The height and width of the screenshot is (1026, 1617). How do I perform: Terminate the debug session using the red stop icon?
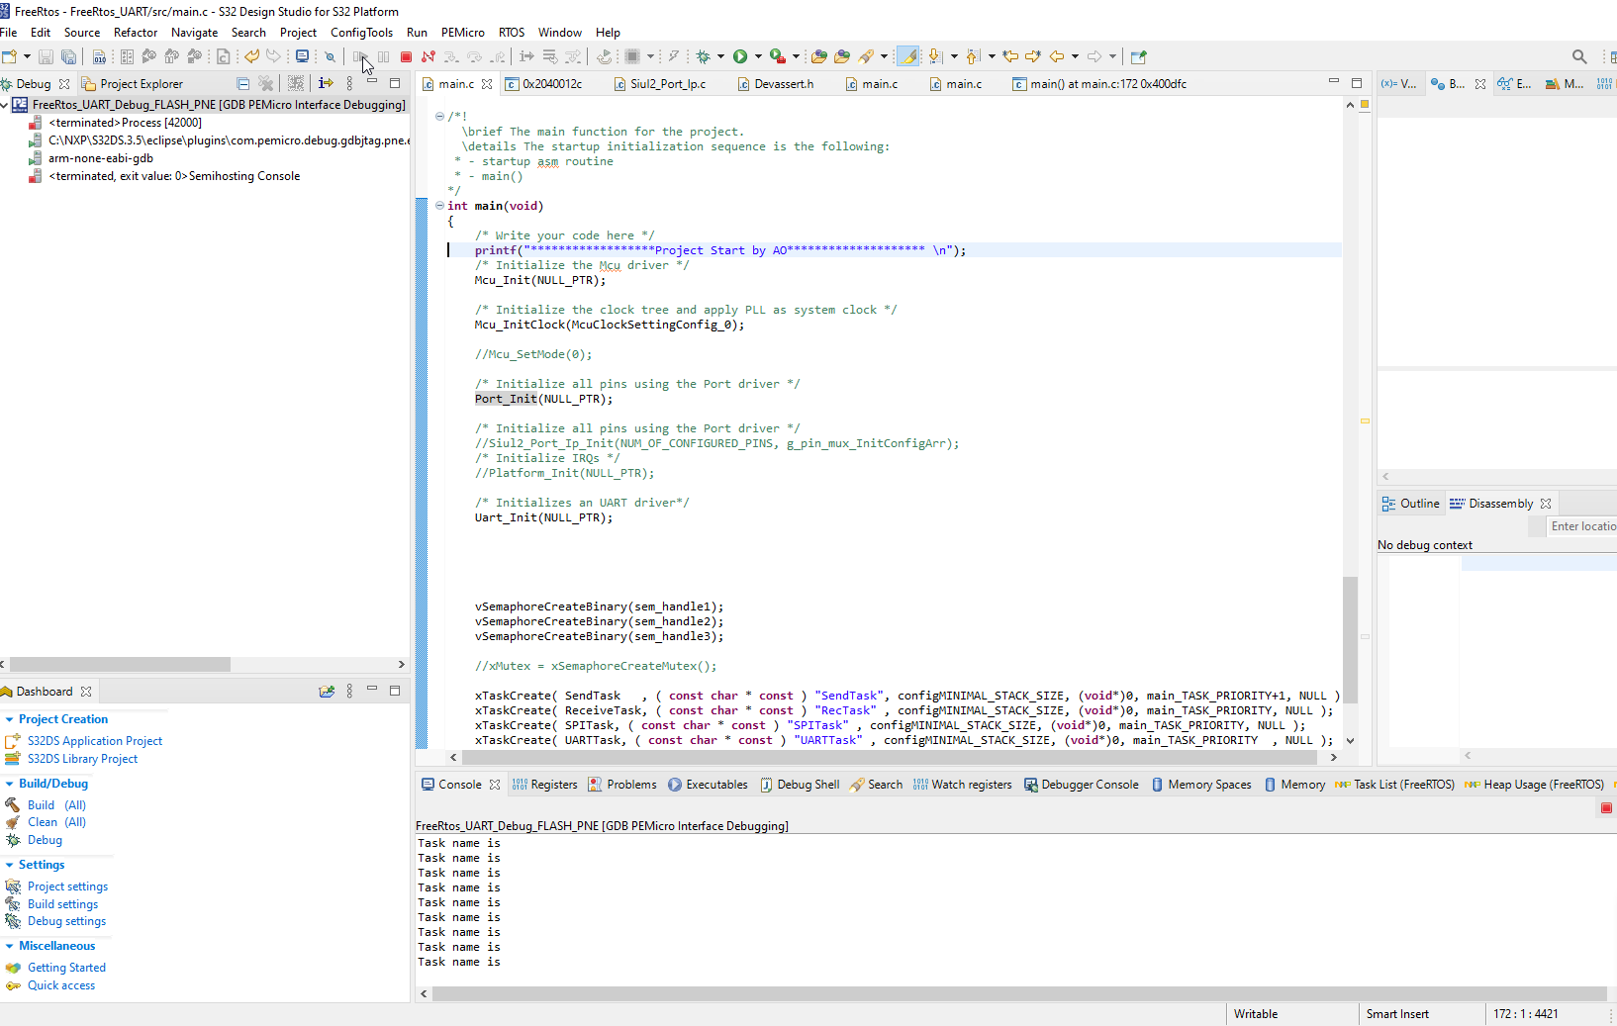coord(406,56)
